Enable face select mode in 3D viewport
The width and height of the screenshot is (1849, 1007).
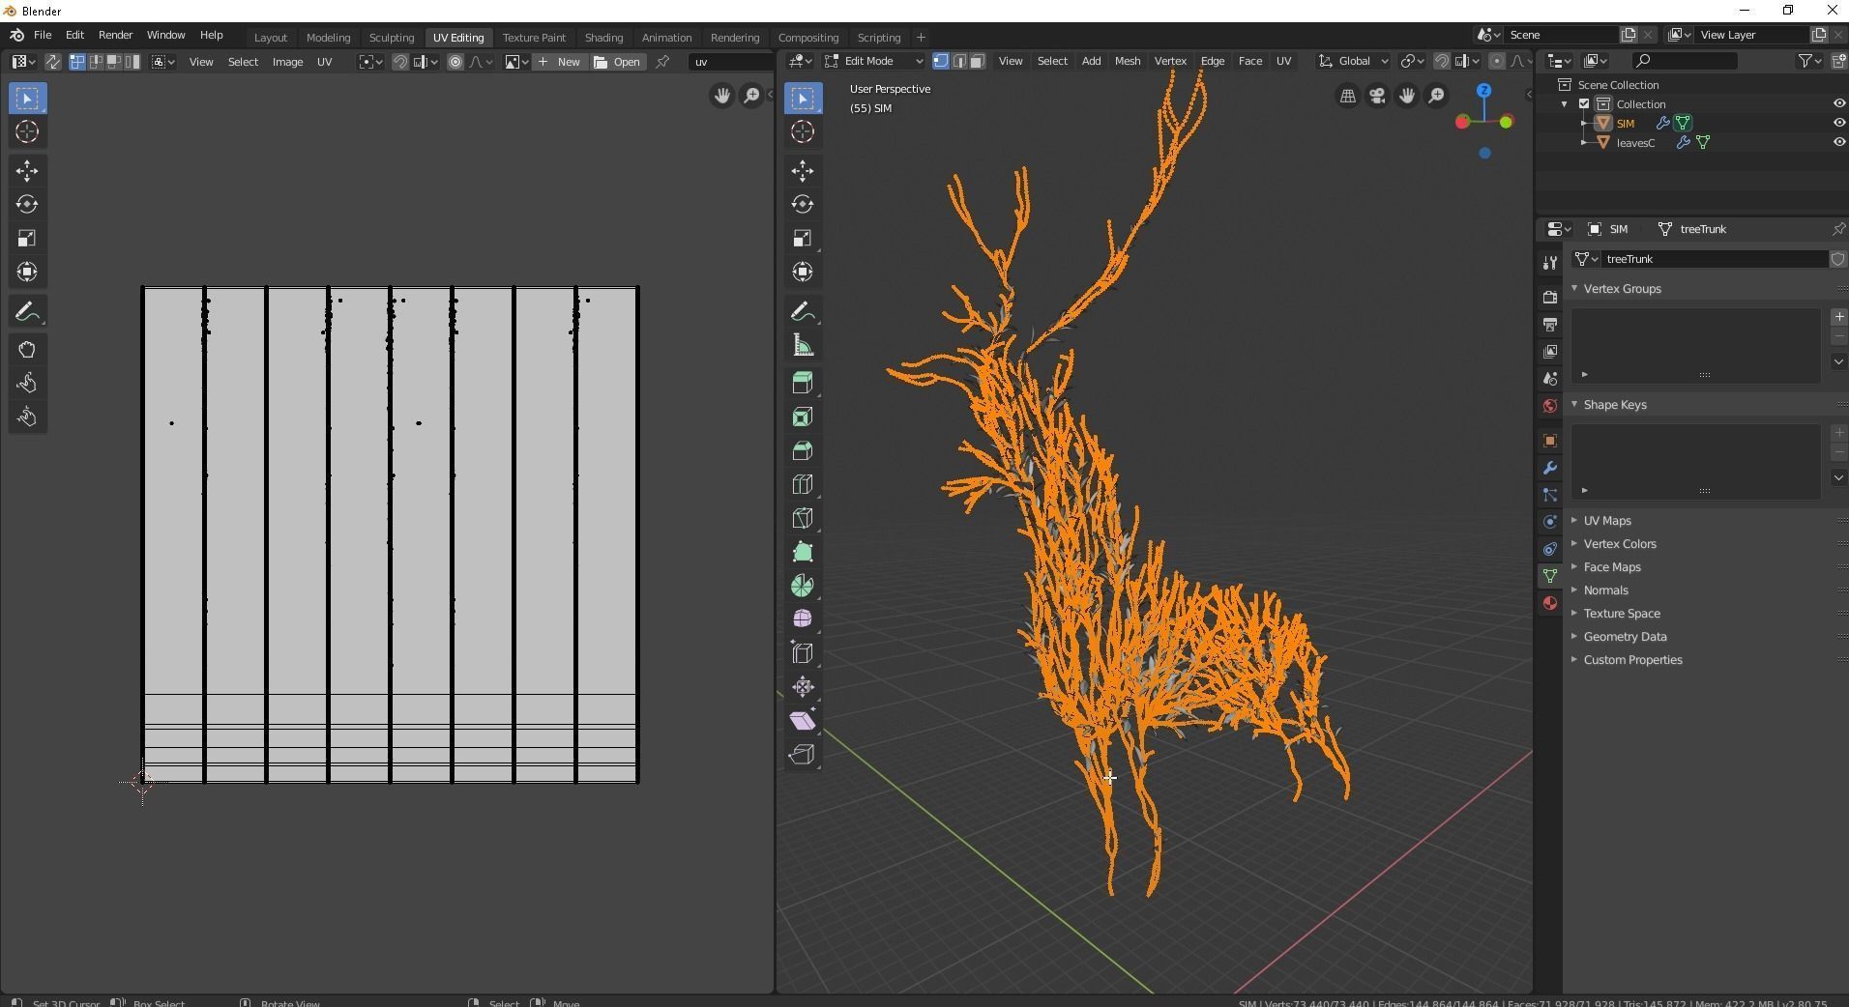tap(977, 61)
